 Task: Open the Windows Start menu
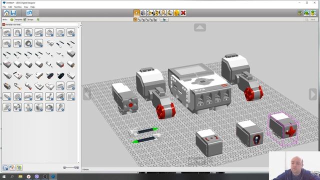[3, 176]
